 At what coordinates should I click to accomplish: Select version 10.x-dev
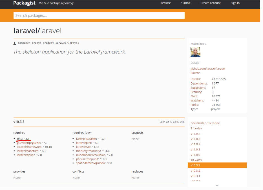coord(196,160)
